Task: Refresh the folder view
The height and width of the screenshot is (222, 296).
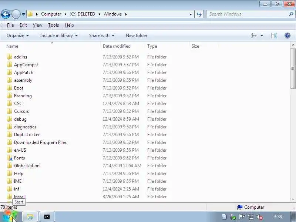Action: (x=199, y=14)
